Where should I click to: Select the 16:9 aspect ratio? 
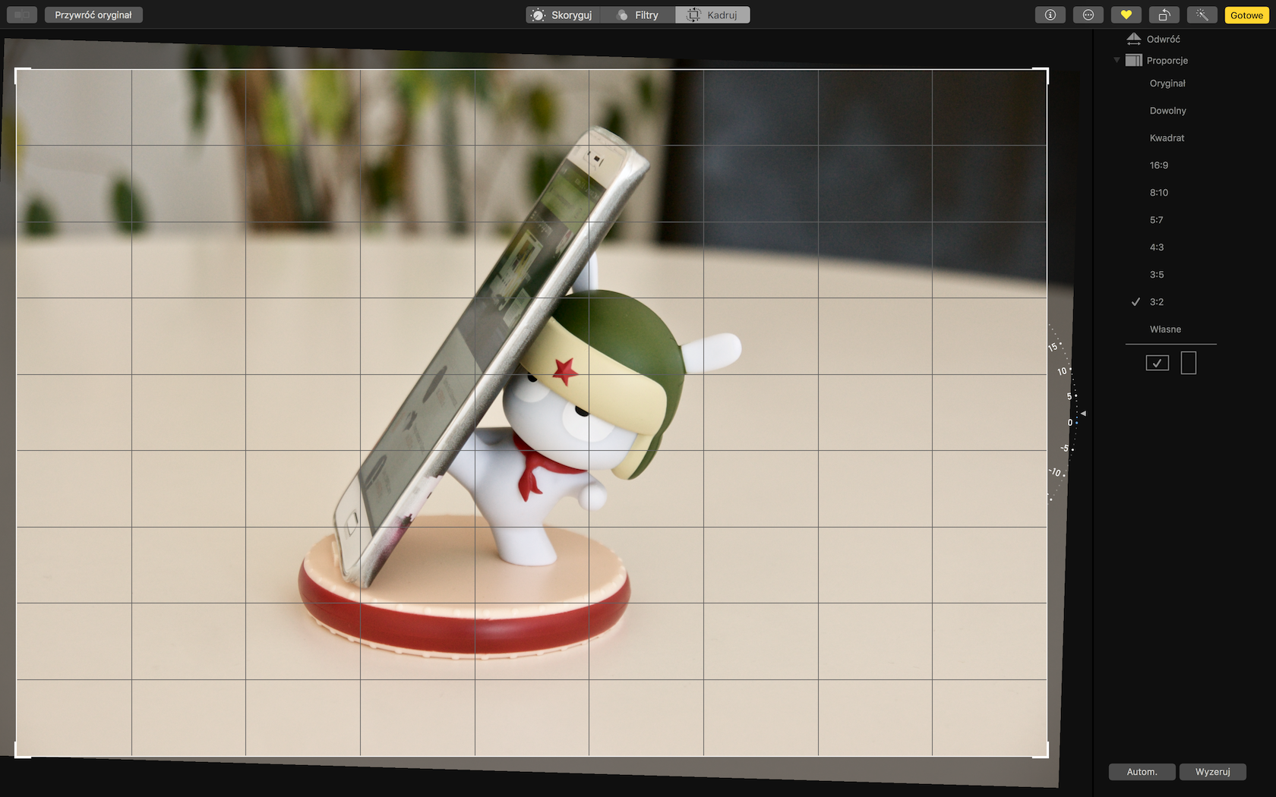pyautogui.click(x=1159, y=165)
